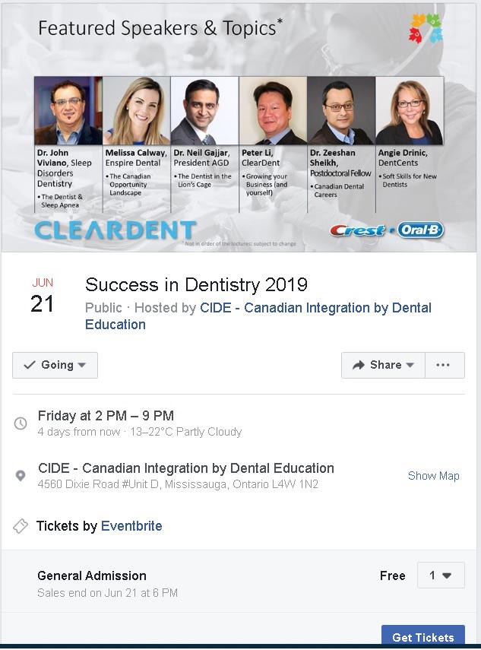Open the ticket quantity dropdown
The image size is (481, 650).
point(441,575)
